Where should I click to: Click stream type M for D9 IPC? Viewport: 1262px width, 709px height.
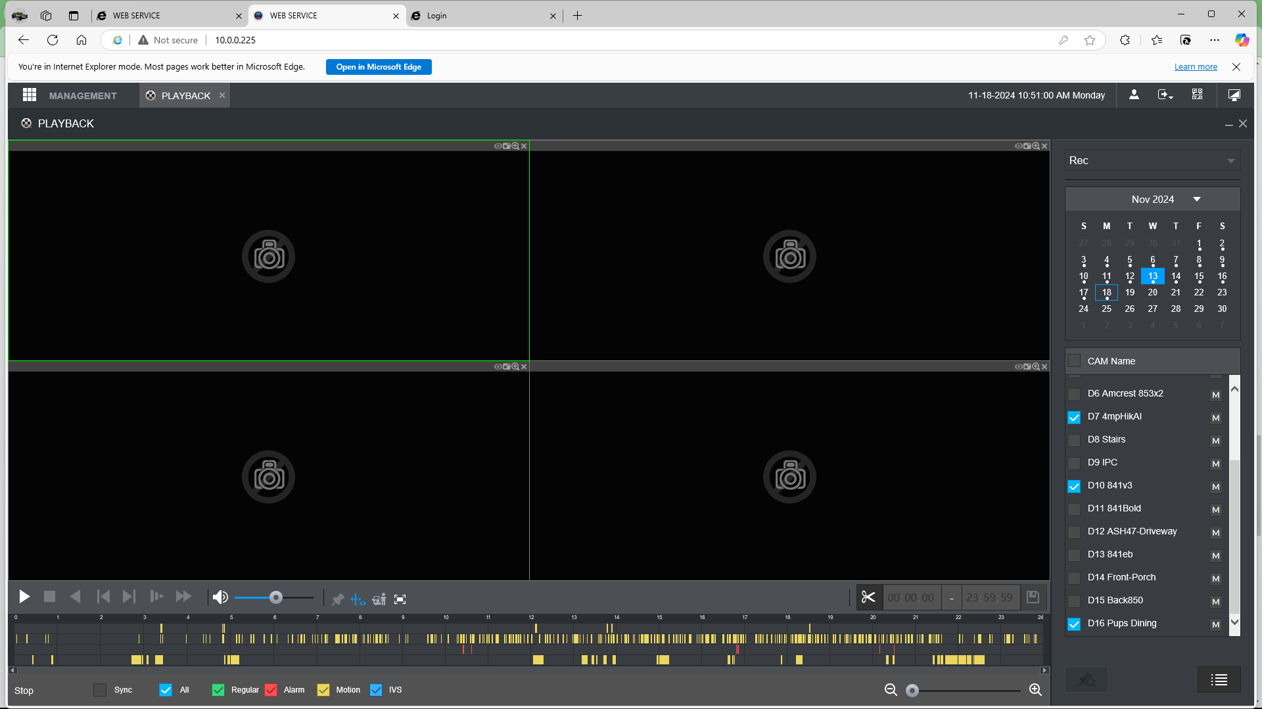click(1216, 464)
